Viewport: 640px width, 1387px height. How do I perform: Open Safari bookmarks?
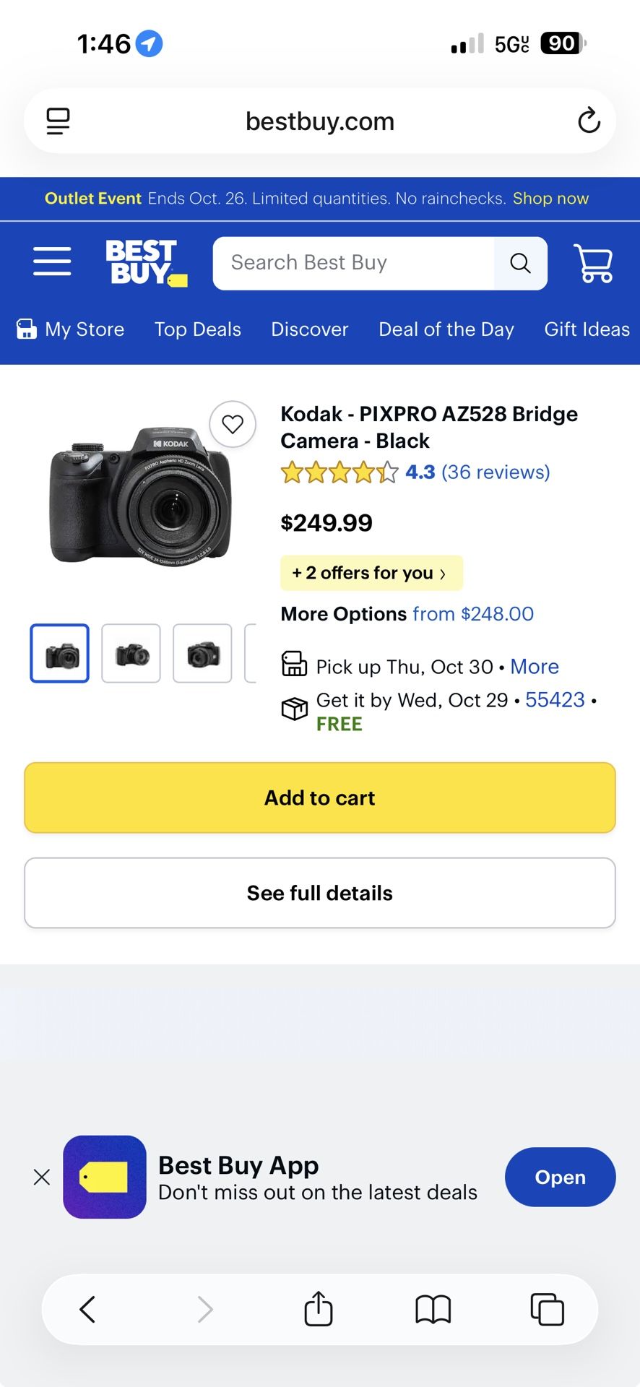(433, 1309)
